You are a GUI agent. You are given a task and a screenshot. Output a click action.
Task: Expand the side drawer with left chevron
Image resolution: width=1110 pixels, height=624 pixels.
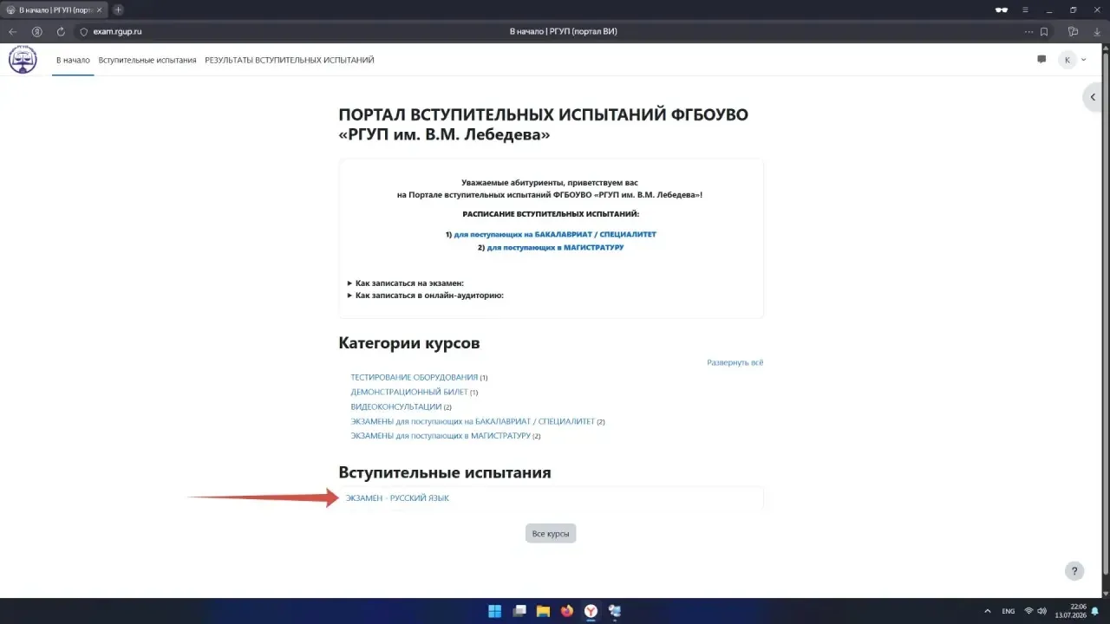point(1094,97)
